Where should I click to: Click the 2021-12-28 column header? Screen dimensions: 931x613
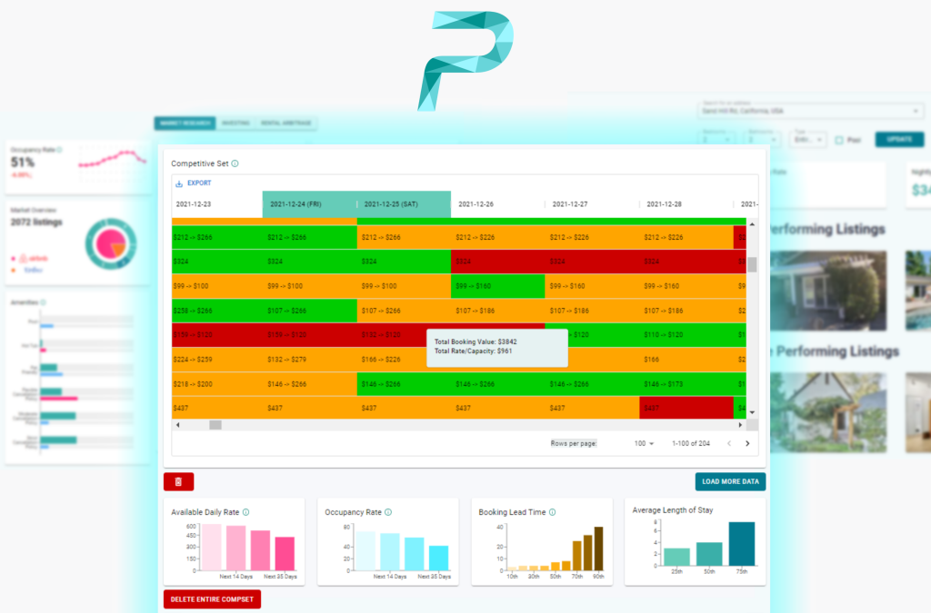686,204
